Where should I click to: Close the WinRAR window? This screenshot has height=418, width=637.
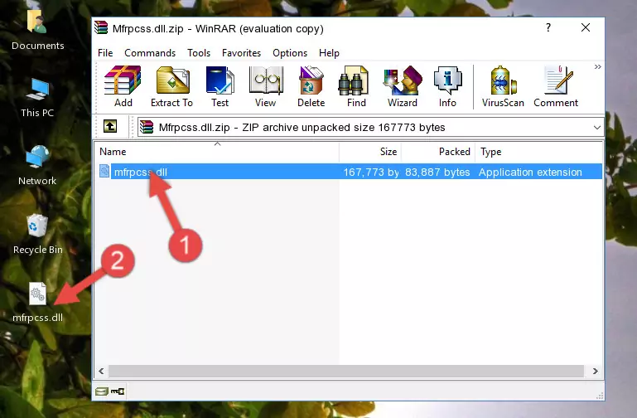point(586,27)
